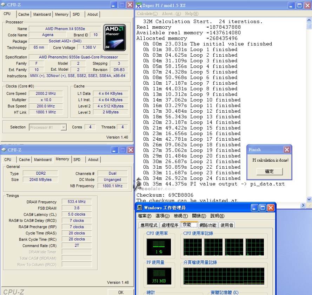
Task: Open 檢視 menu in Task Manager
Action: [181, 216]
